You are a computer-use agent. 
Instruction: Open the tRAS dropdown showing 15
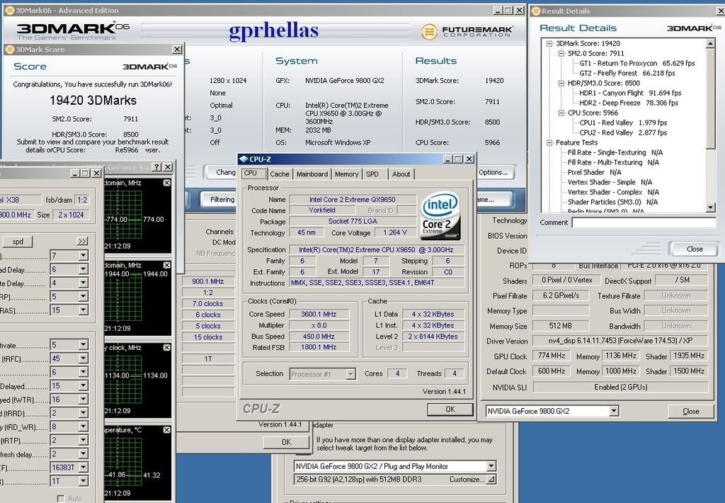point(84,310)
